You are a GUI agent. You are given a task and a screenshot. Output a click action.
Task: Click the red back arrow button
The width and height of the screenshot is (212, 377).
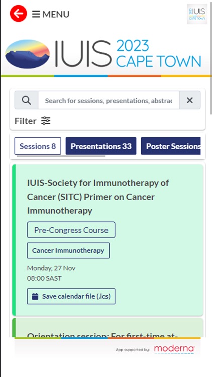pos(18,14)
